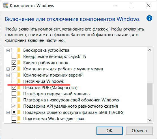The height and width of the screenshot is (139, 157).
Task: Enable the Песочница Windows checkbox
Action: pyautogui.click(x=14, y=81)
